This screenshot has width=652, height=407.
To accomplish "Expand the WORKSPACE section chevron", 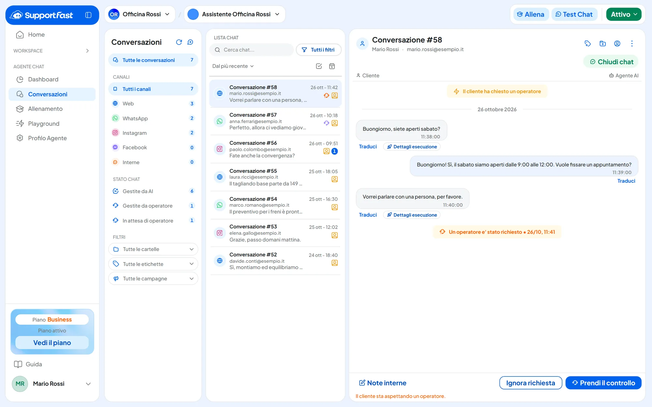I will click(87, 51).
